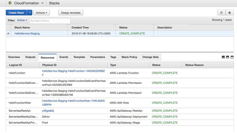Screen dimensions: 237x133
Task: Collapse detail pane with first layout icon
Action: tap(223, 57)
